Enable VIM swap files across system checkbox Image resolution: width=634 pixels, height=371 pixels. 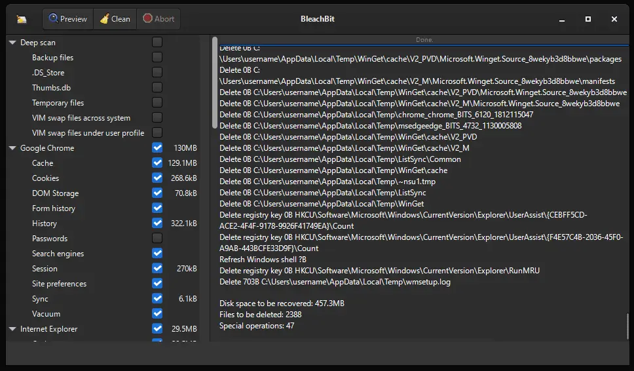click(157, 117)
